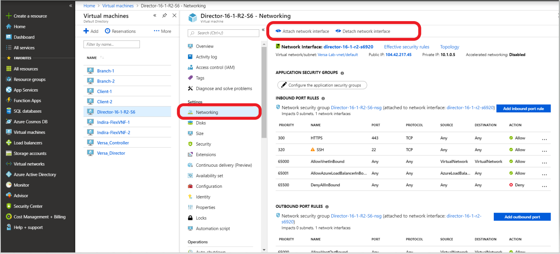Open Reservations in the toolbar
This screenshot has width=560, height=254.
(120, 31)
